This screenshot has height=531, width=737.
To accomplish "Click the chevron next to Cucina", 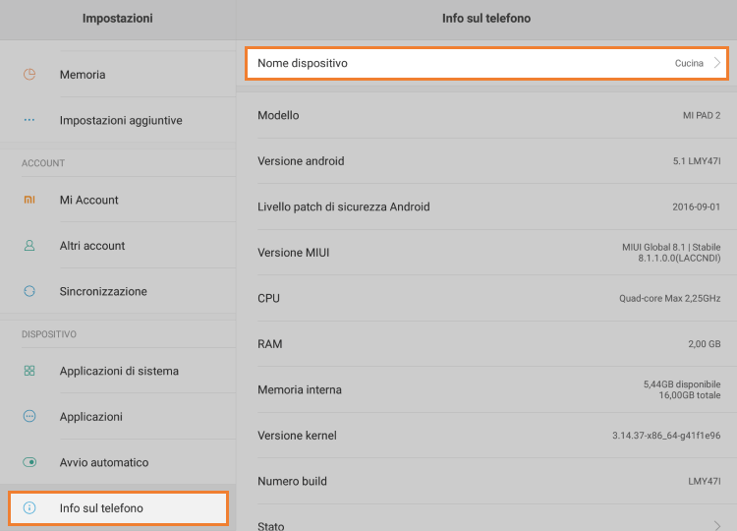I will [x=716, y=63].
